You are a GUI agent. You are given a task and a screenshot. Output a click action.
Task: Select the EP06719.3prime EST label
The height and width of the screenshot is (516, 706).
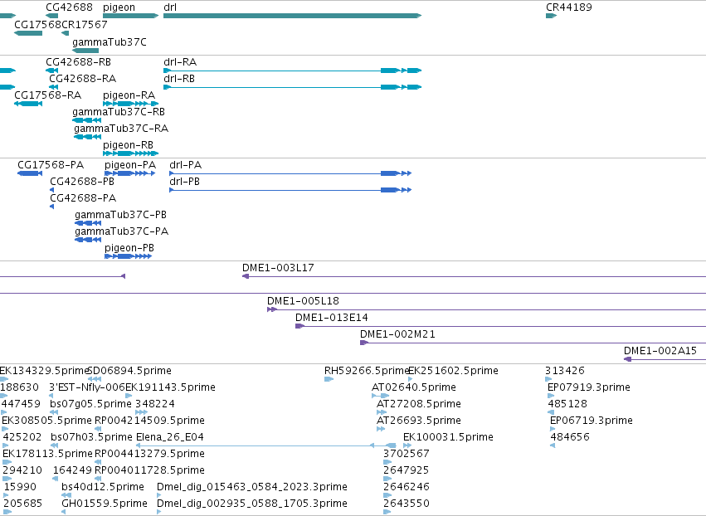click(x=592, y=421)
